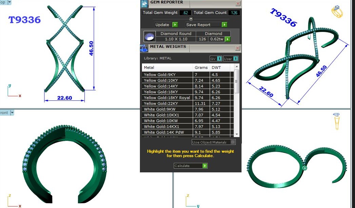The image size is (355, 208).
Task: Click the Save Report button
Action: [206, 25]
